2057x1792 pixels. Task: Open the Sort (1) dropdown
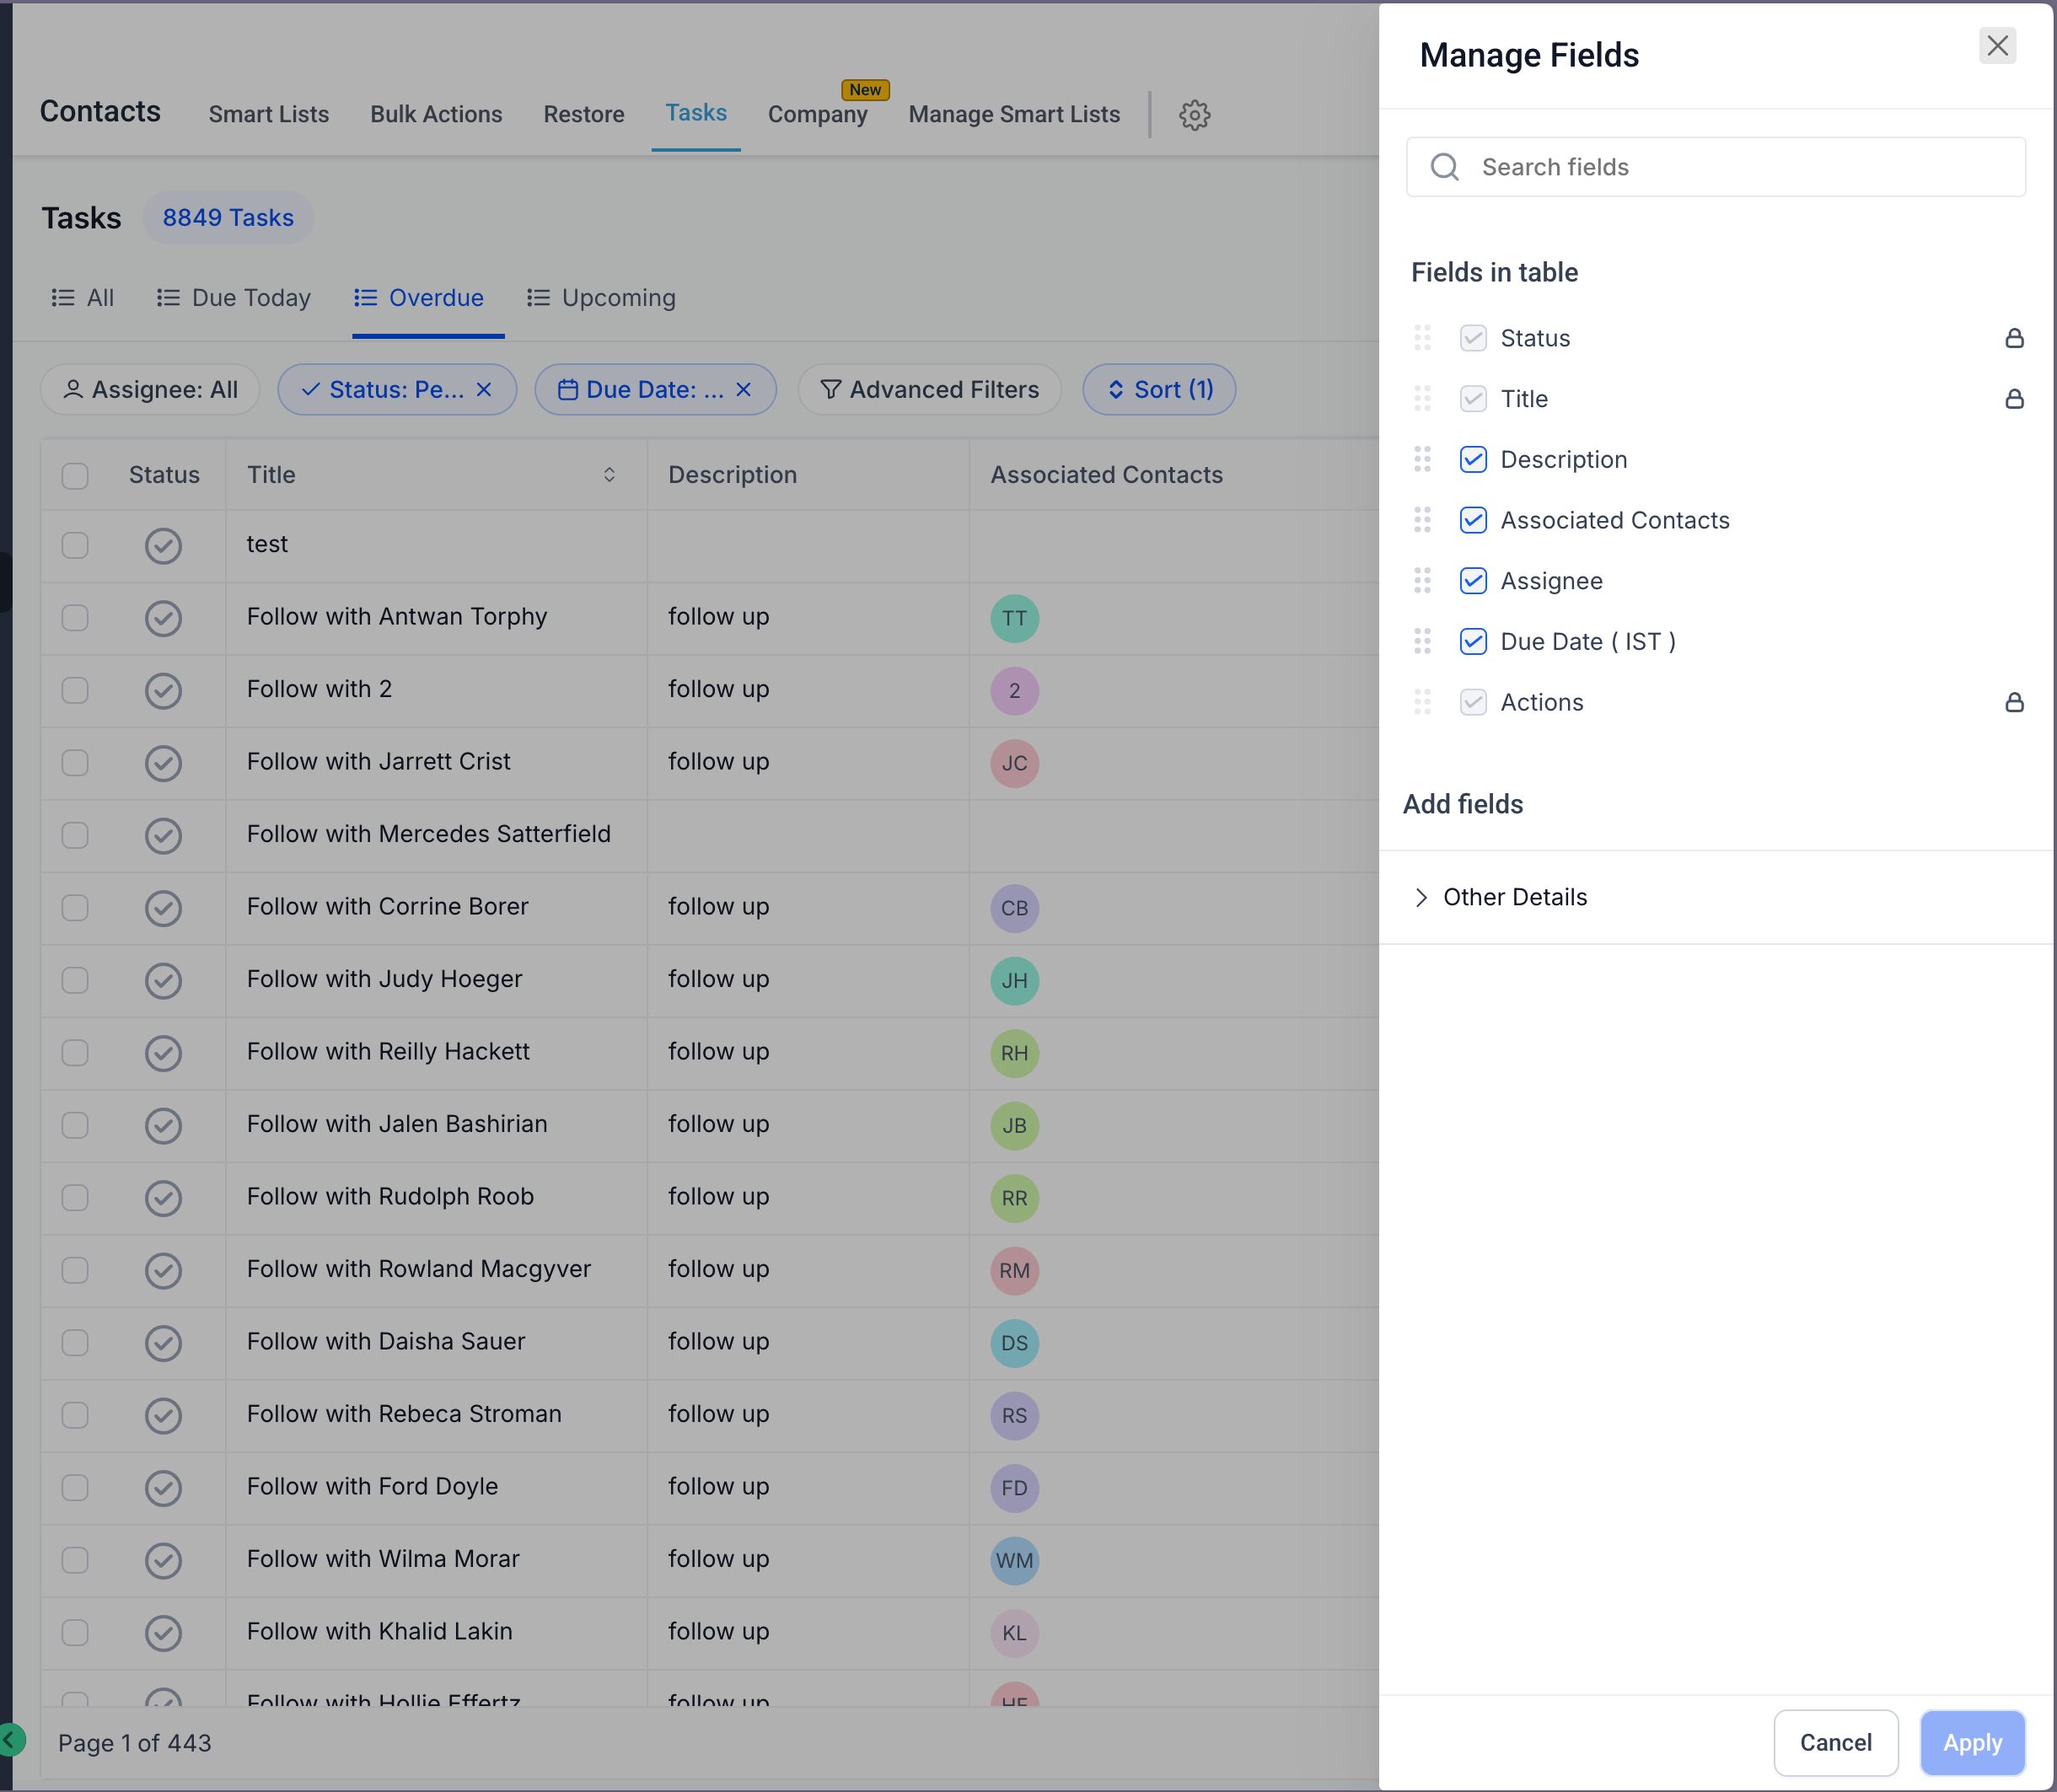pos(1159,389)
